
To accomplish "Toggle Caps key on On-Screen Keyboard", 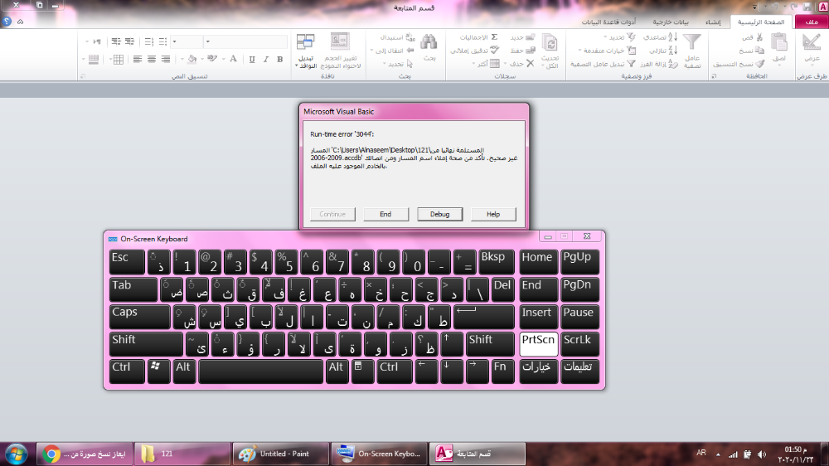I will tap(139, 317).
